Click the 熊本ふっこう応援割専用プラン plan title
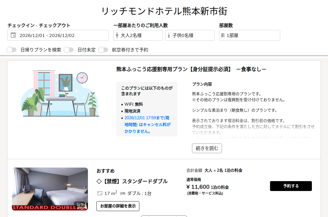The height and width of the screenshot is (217, 328). pyautogui.click(x=191, y=69)
